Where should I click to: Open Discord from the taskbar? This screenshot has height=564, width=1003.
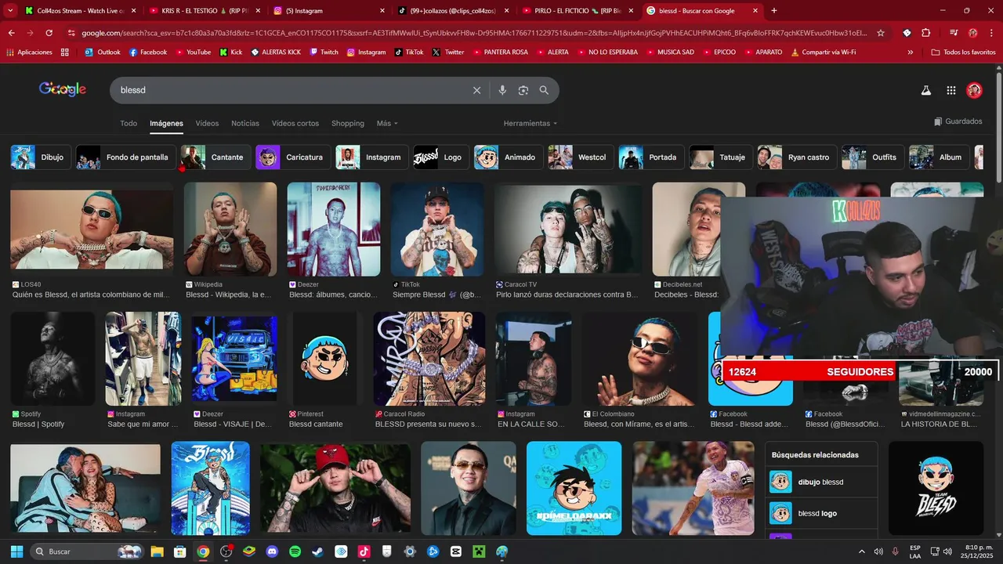(x=272, y=551)
